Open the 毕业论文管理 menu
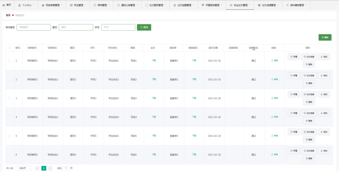Screen dimensions: 339x172 [240, 5]
